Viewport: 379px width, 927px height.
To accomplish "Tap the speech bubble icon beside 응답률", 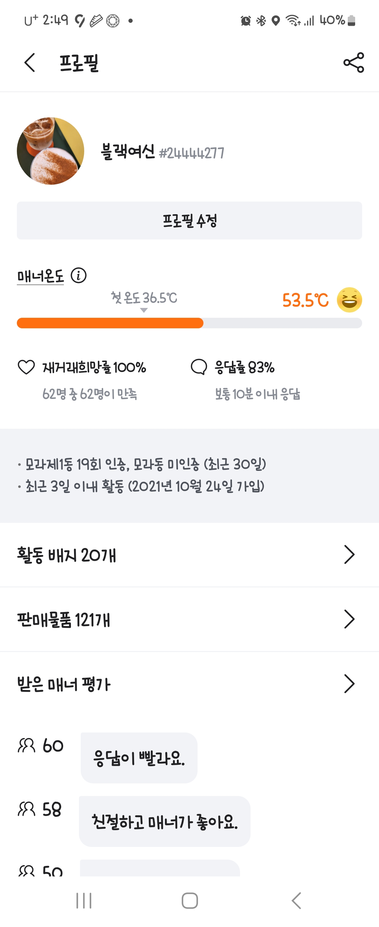I will (199, 367).
